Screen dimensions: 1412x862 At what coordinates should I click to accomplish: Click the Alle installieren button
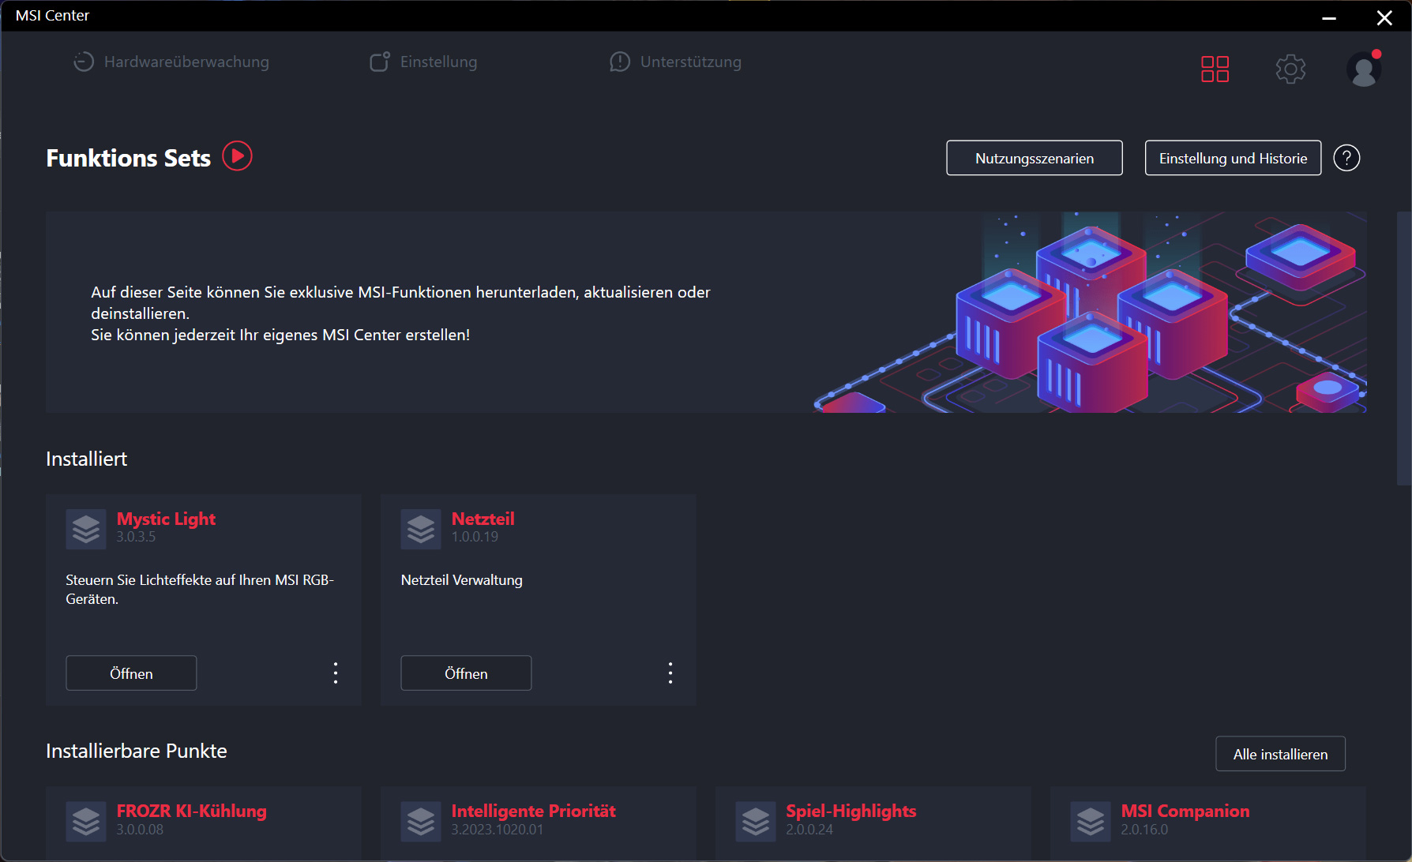click(x=1280, y=754)
